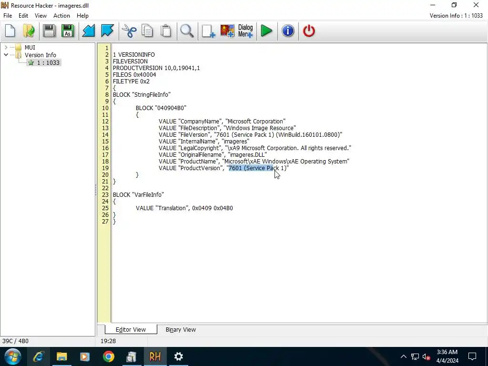This screenshot has height=366, width=488.
Task: Paste with the clipboard icon
Action: tap(166, 31)
